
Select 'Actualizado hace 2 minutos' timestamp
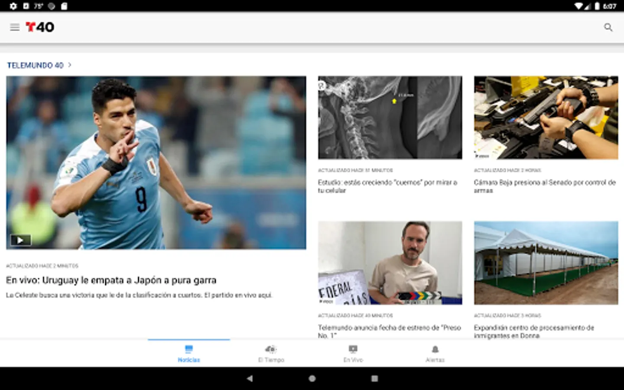click(x=42, y=266)
